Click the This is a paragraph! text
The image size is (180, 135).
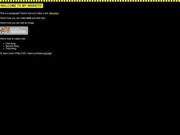(x=10, y=13)
